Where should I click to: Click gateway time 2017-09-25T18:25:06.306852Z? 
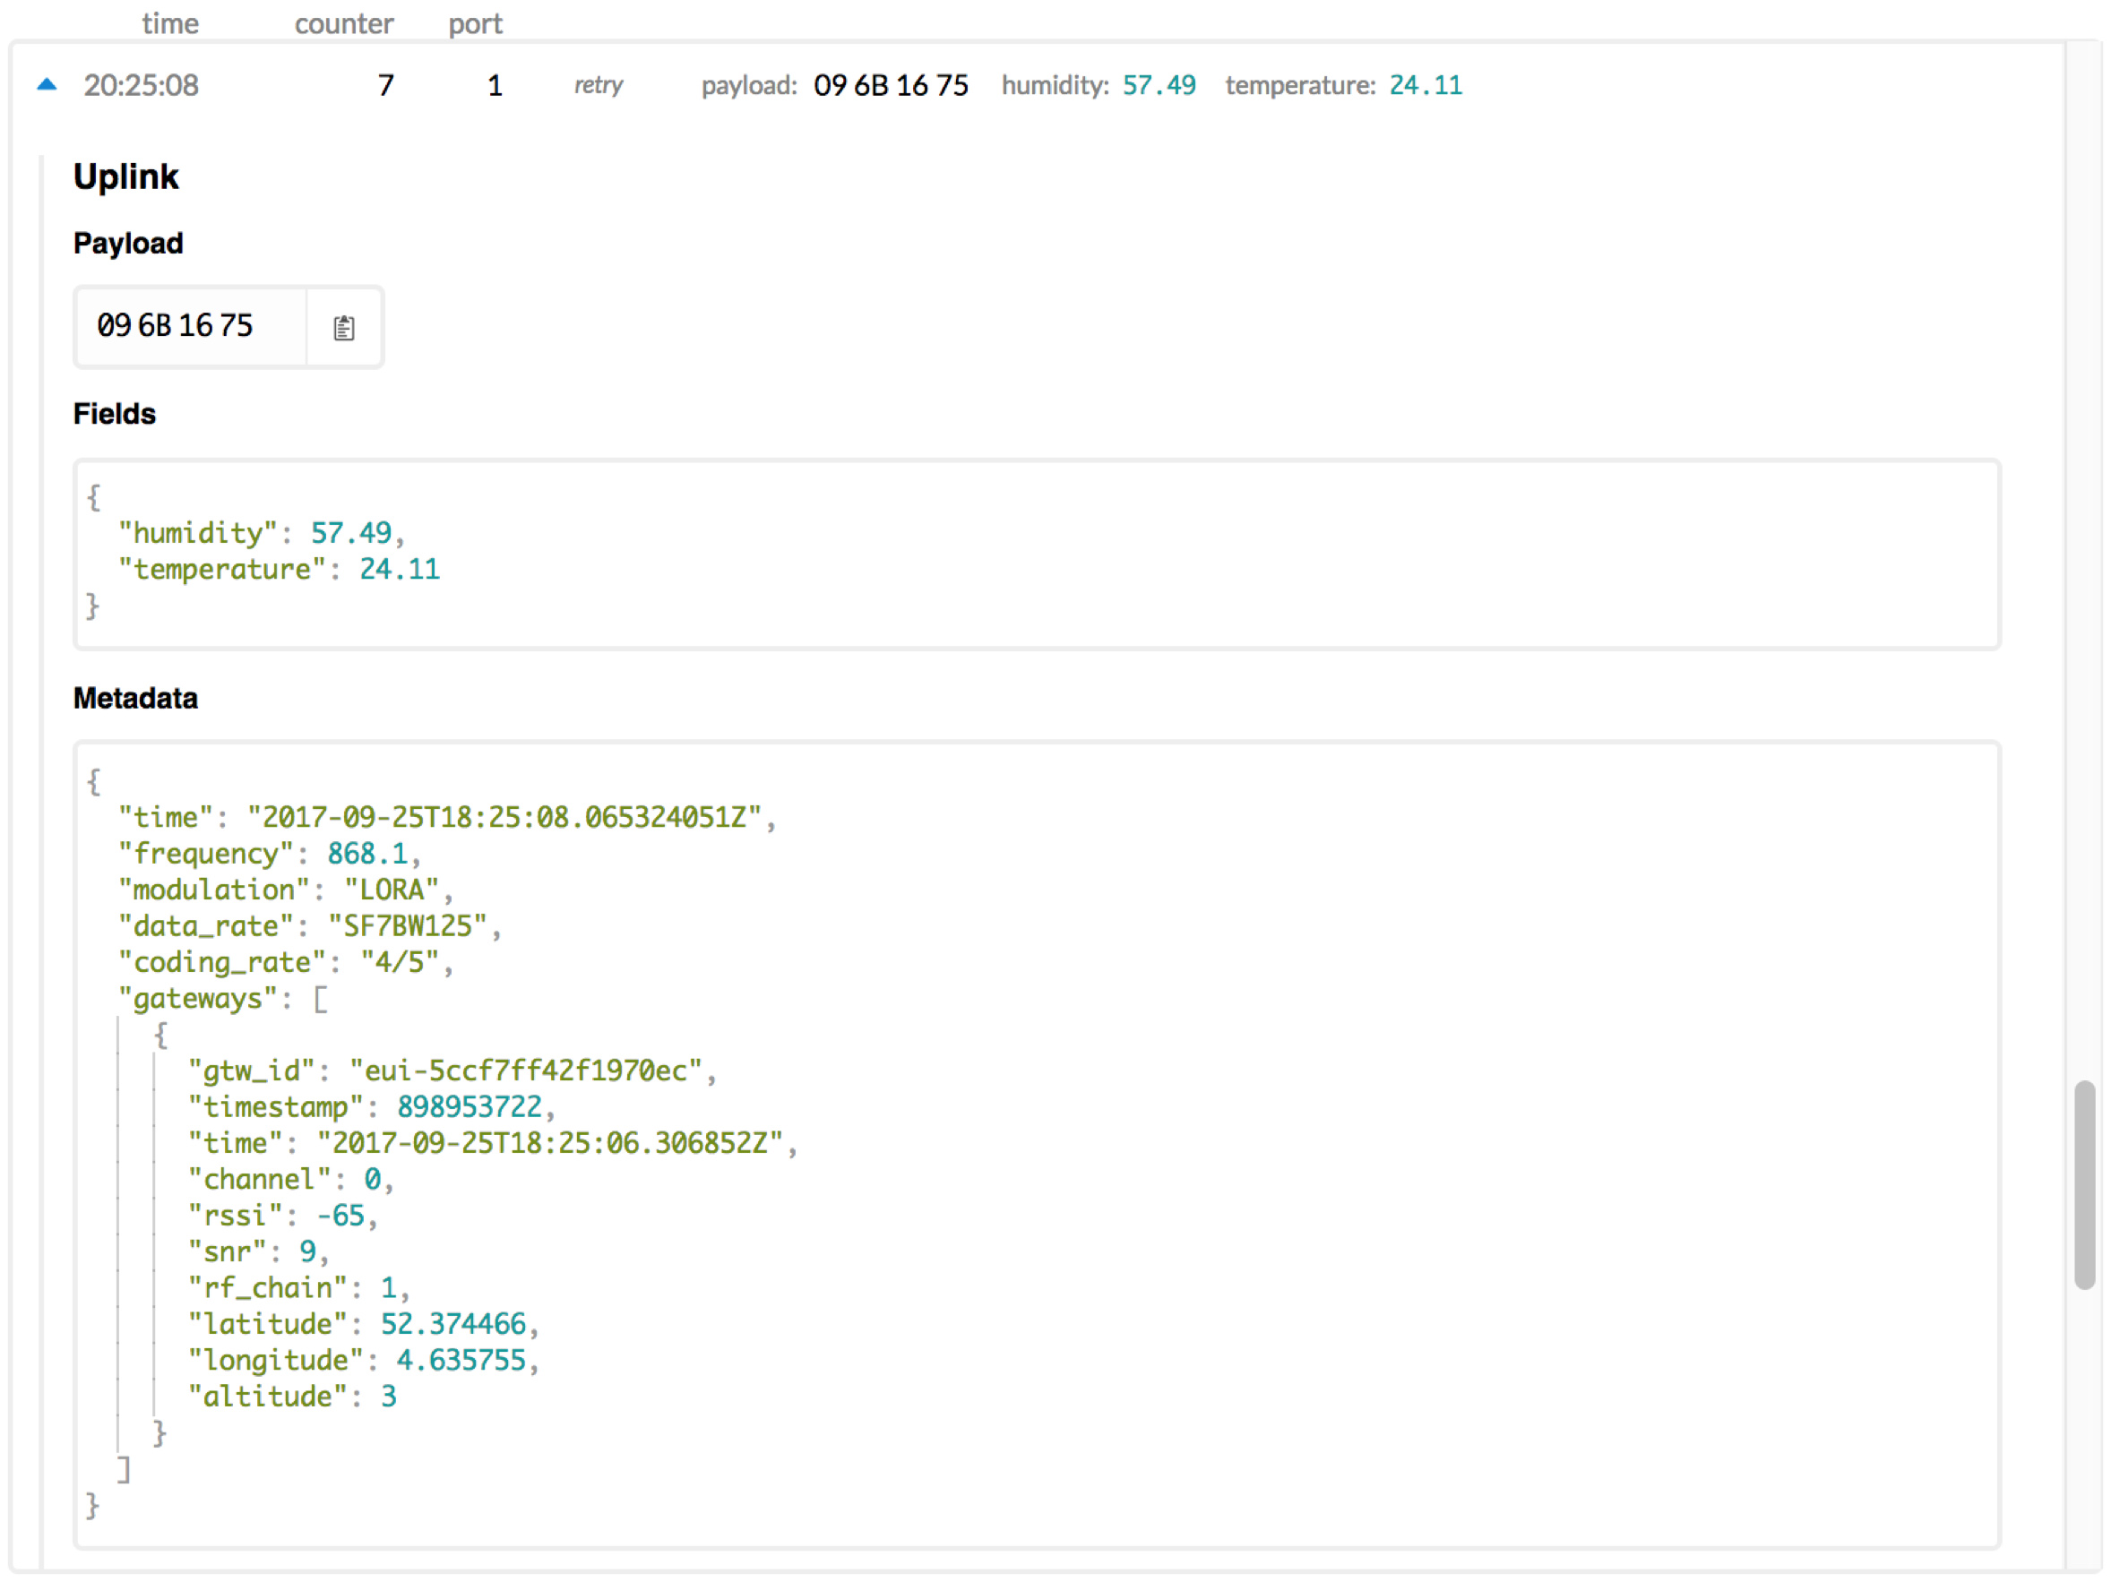coord(549,1143)
